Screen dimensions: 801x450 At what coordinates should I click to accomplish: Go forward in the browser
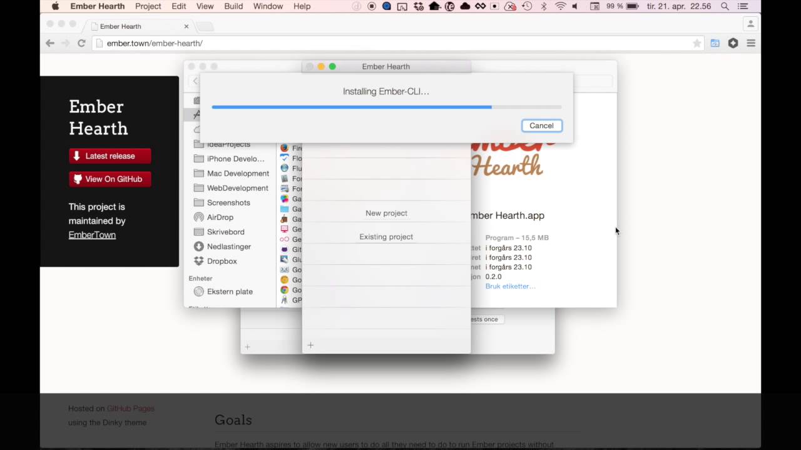coord(65,43)
